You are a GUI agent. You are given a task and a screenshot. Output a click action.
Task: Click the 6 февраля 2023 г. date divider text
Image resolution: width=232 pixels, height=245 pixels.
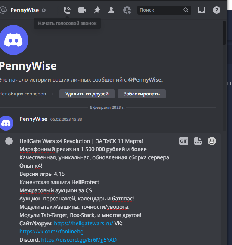[x=107, y=107]
